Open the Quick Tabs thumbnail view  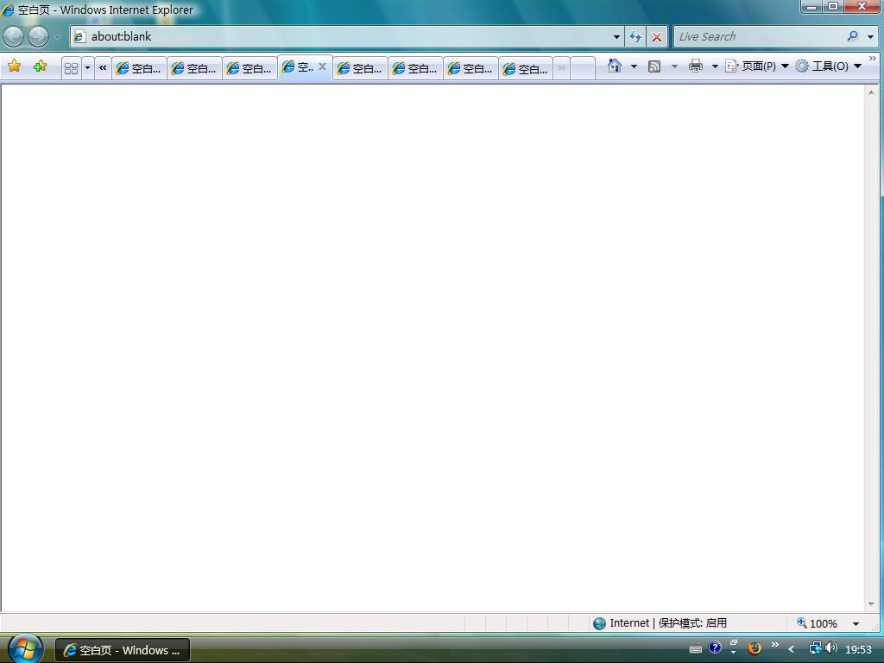pos(72,67)
